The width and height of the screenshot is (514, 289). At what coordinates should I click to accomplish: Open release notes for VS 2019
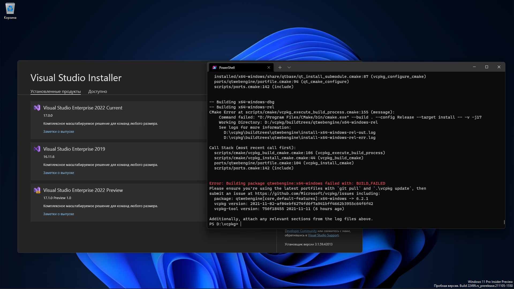pos(59,173)
